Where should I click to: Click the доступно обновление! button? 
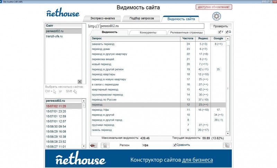(x=214, y=7)
